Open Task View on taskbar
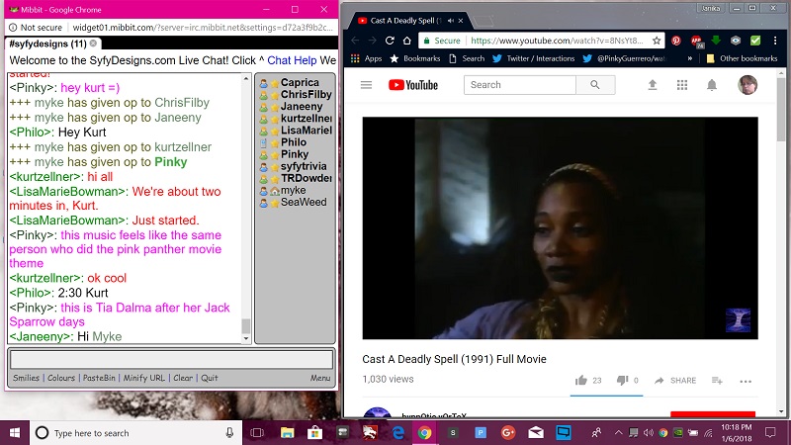The image size is (791, 445). point(257,433)
